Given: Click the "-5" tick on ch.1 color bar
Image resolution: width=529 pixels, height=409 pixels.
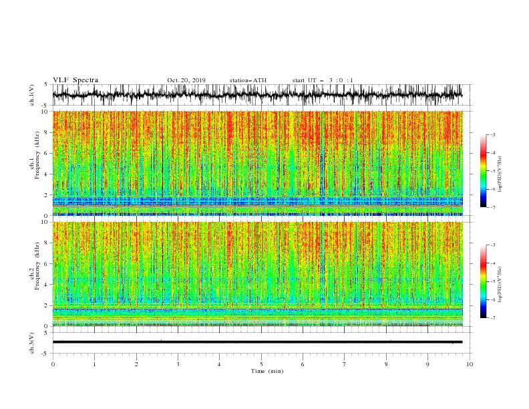Looking at the screenshot, I should [x=492, y=171].
